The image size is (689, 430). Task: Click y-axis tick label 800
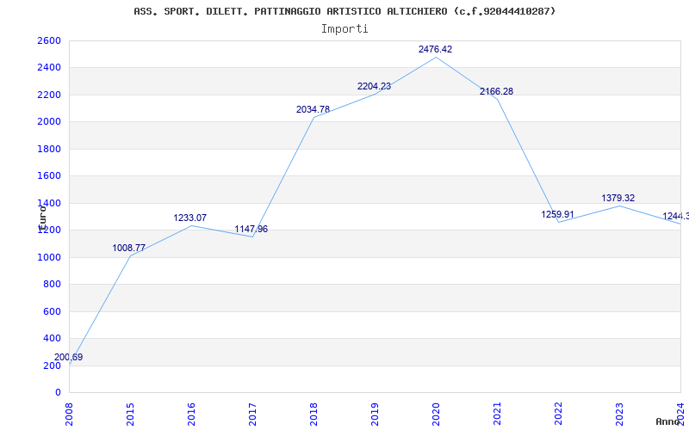(52, 285)
